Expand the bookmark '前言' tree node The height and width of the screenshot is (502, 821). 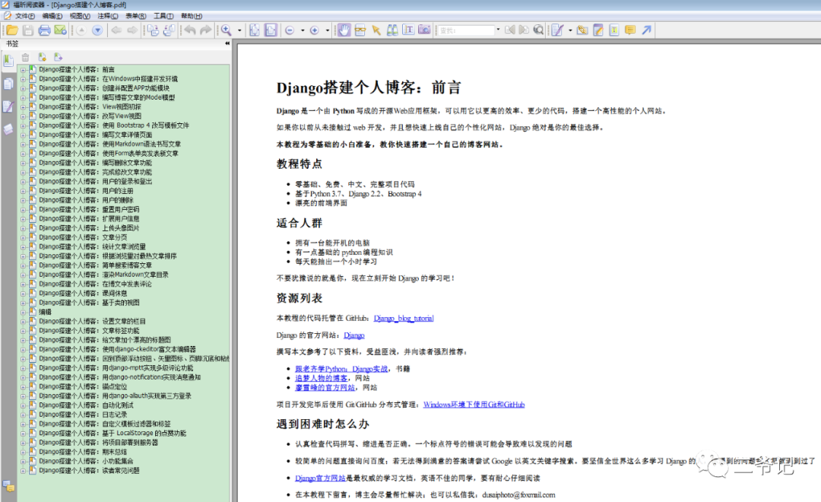click(x=23, y=70)
